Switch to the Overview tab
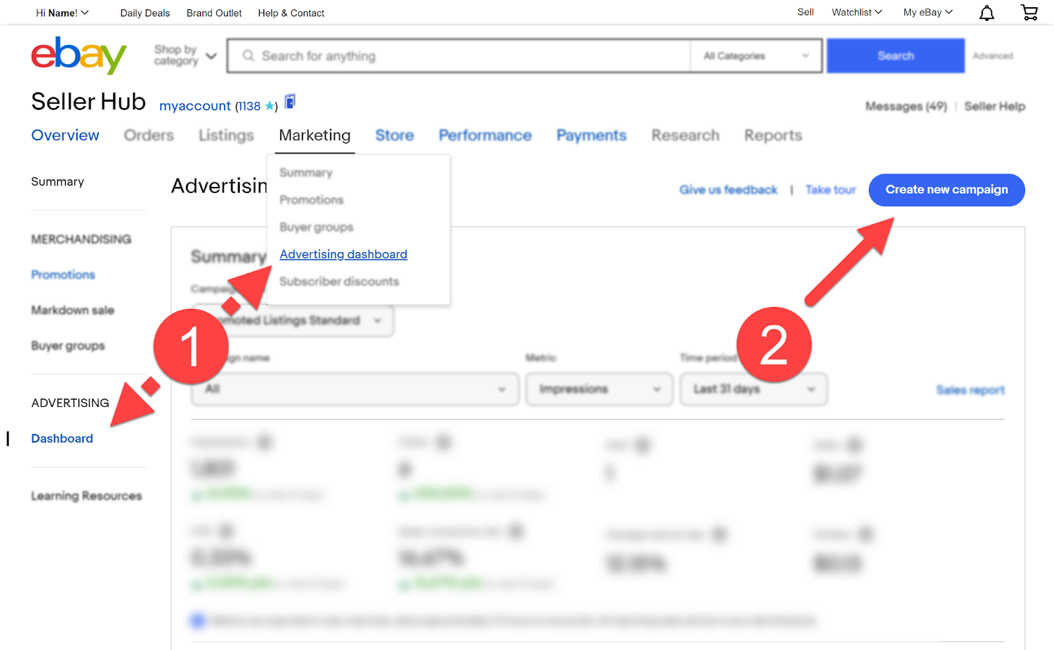This screenshot has height=650, width=1054. pos(65,135)
